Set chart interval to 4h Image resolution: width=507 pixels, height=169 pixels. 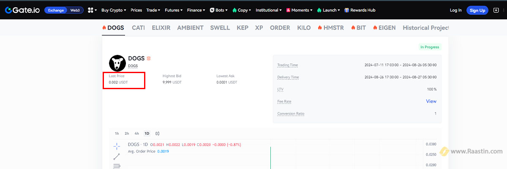tap(137, 134)
